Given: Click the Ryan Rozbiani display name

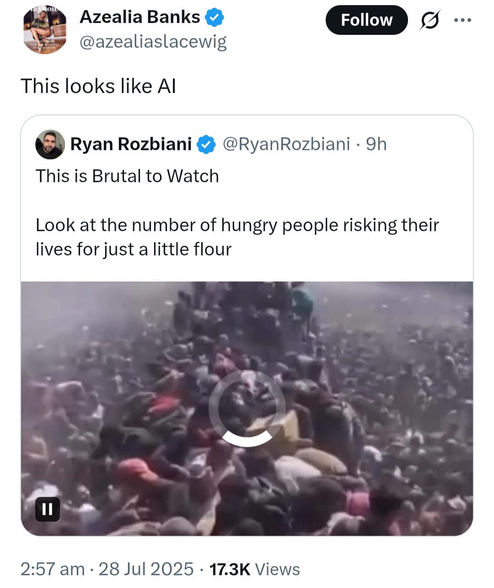Looking at the screenshot, I should pyautogui.click(x=131, y=144).
